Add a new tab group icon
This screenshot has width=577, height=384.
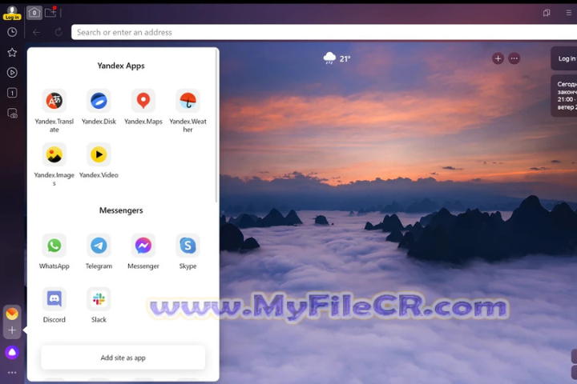tap(50, 13)
